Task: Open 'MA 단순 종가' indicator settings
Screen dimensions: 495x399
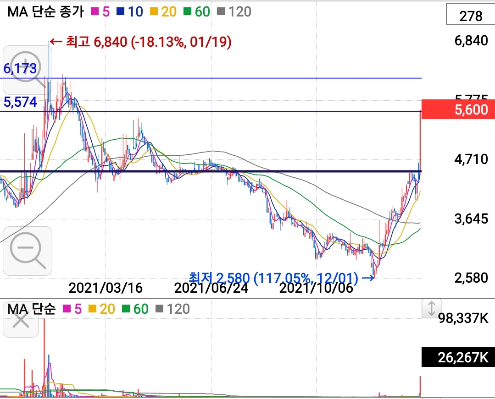Action: (45, 11)
